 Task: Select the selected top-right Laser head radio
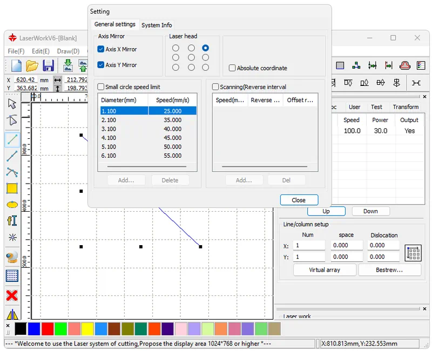(205, 48)
